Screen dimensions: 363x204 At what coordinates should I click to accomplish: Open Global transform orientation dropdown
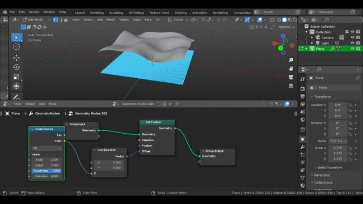[x=178, y=20]
